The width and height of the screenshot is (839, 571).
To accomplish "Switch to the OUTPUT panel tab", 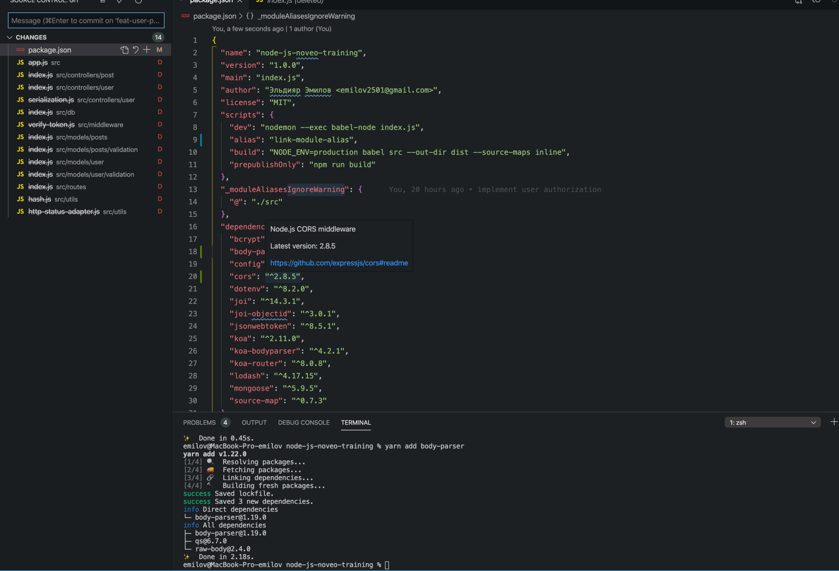I will pyautogui.click(x=254, y=423).
